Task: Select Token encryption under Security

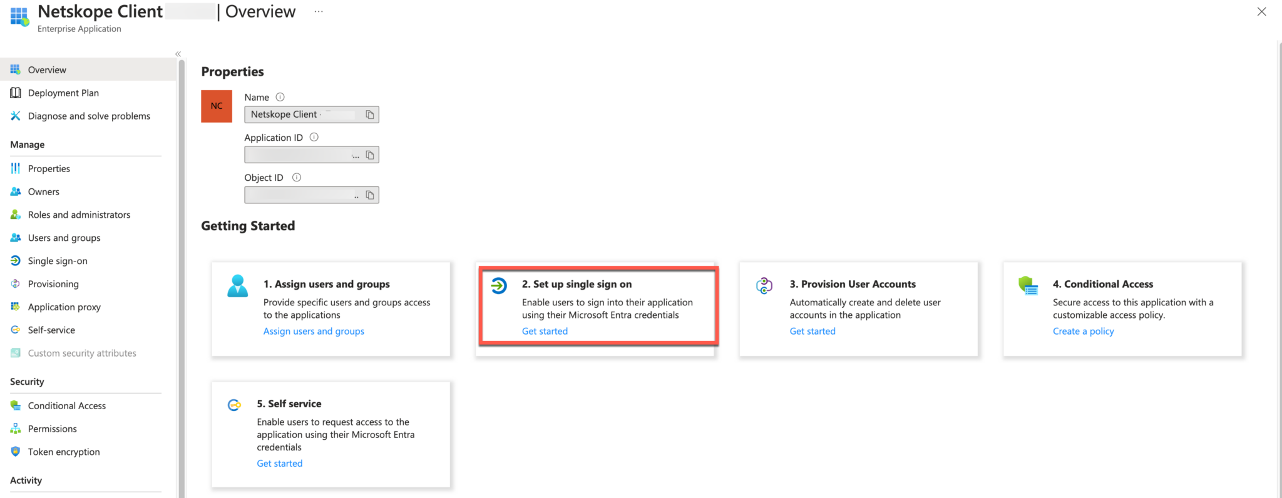Action: coord(64,452)
